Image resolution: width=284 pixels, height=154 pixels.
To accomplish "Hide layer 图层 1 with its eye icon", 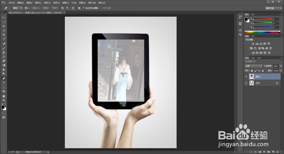I will pos(246,77).
